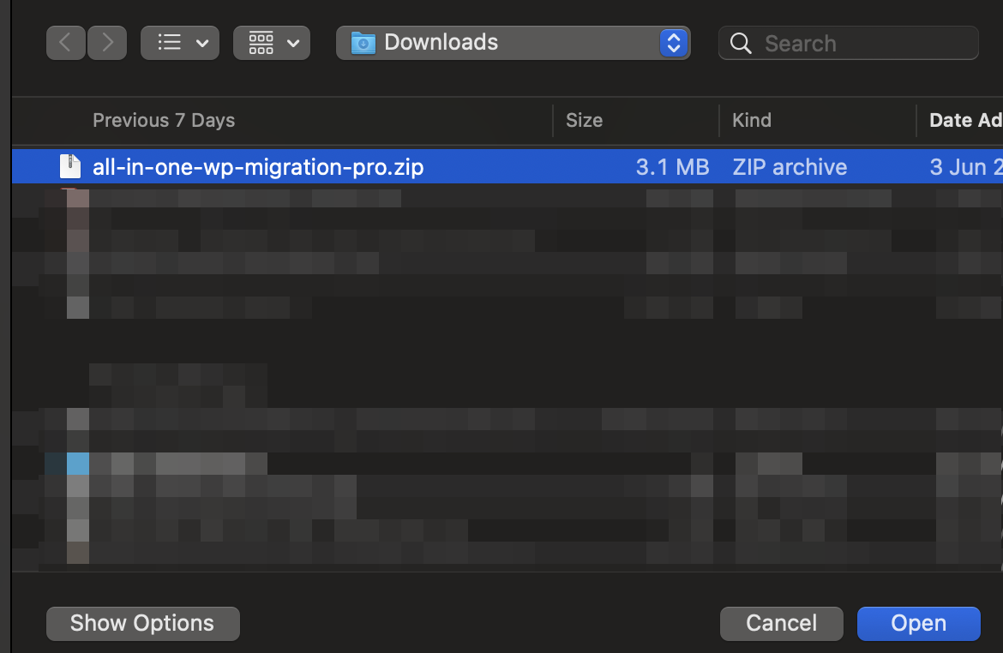Select all-in-one-wp-migration-pro.zip file name
This screenshot has height=653, width=1003.
tap(258, 167)
